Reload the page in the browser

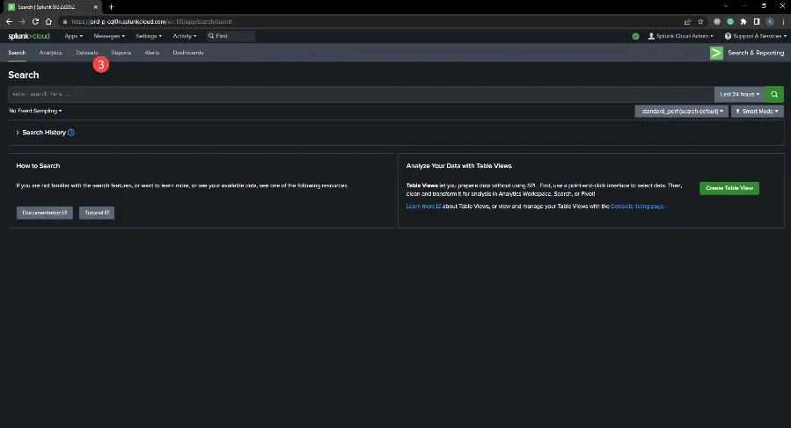pyautogui.click(x=35, y=21)
